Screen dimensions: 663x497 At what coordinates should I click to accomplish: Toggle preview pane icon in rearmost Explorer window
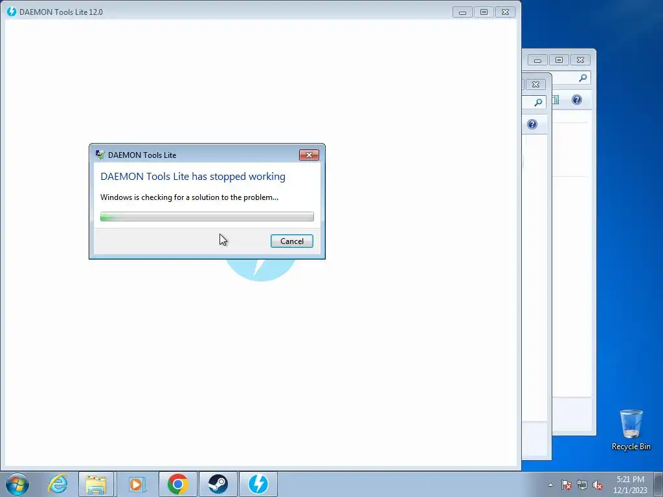[555, 100]
